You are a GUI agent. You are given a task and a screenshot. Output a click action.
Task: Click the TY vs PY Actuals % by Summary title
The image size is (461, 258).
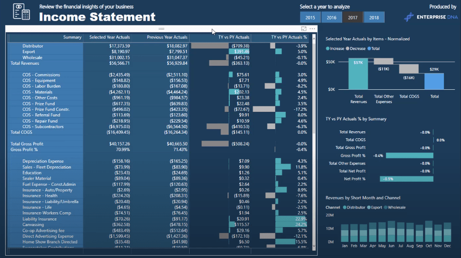click(x=356, y=119)
